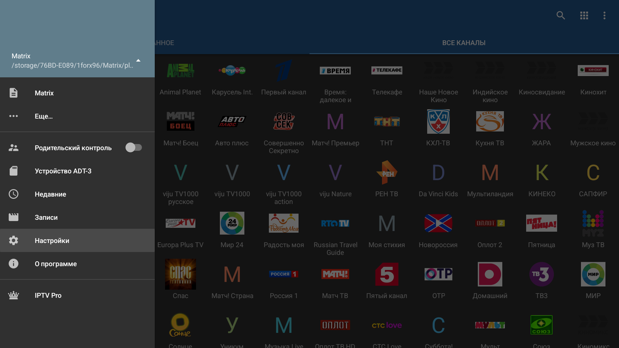Click the search magnifier icon
Image resolution: width=619 pixels, height=348 pixels.
[x=561, y=15]
